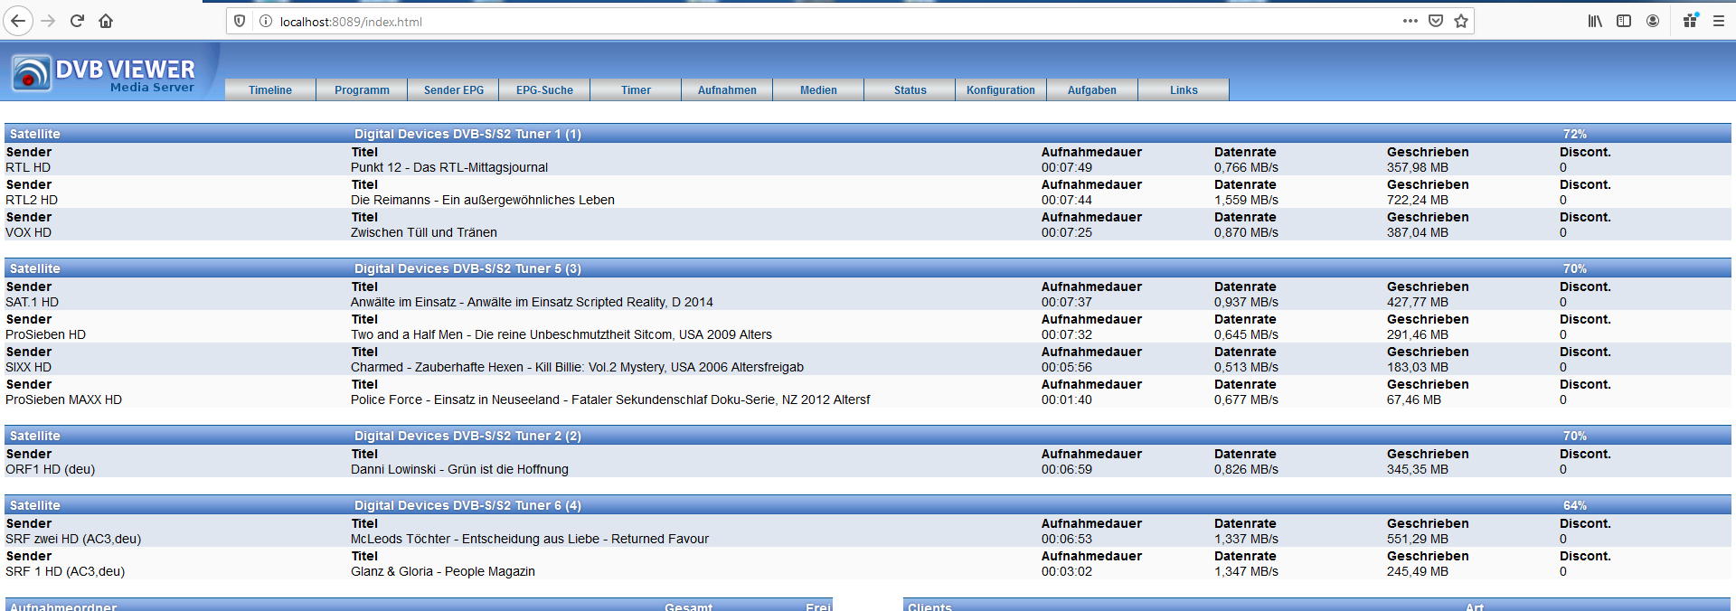Select the Links tab
Viewport: 1736px width, 611px height.
[x=1184, y=89]
